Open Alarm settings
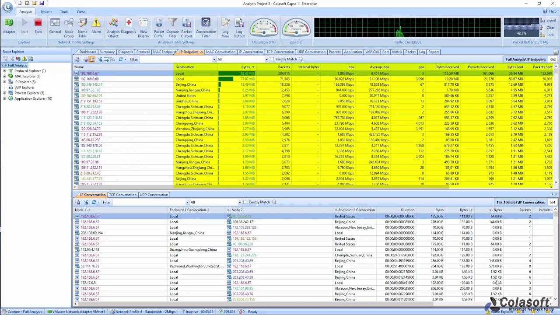This screenshot has width=560, height=315. point(96,26)
